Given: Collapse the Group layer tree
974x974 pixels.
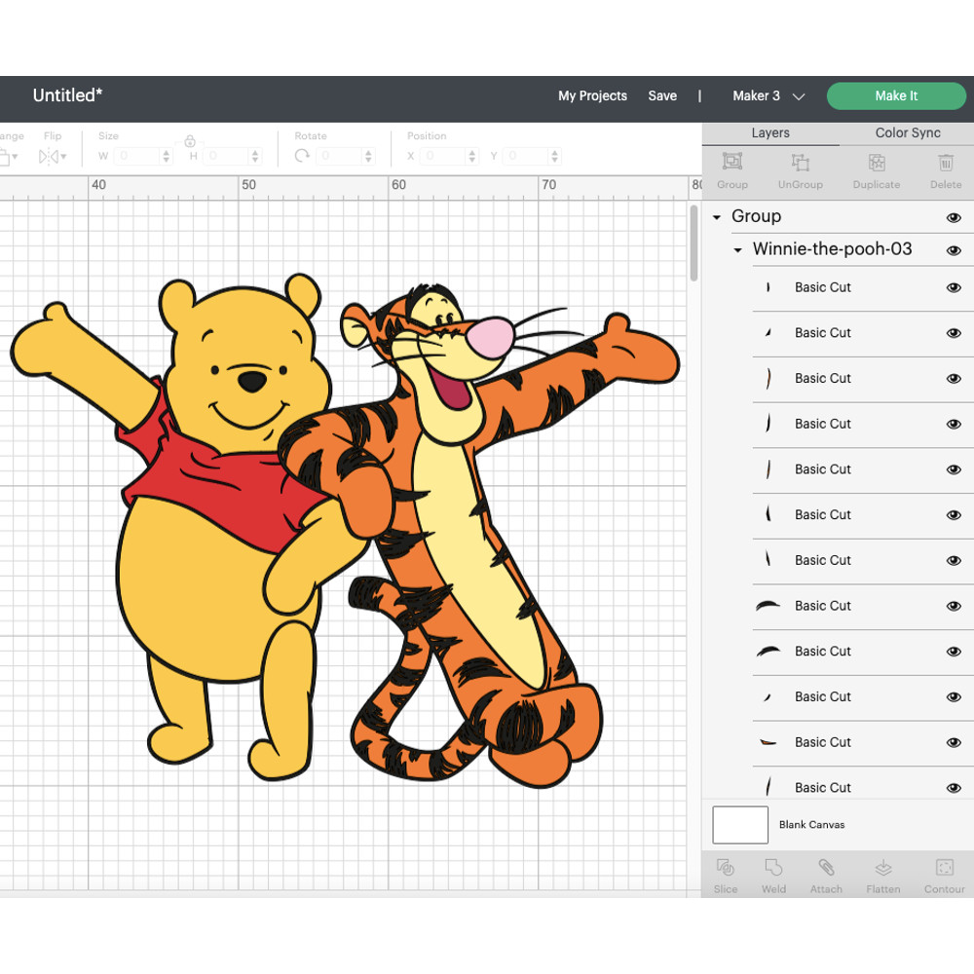Looking at the screenshot, I should 718,217.
